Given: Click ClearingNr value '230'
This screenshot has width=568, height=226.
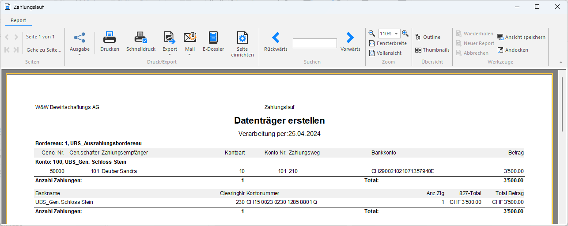Looking at the screenshot, I should click(240, 202).
